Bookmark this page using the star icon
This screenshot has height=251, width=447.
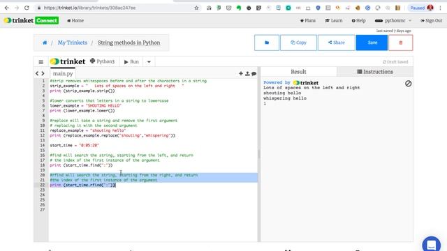point(196,8)
